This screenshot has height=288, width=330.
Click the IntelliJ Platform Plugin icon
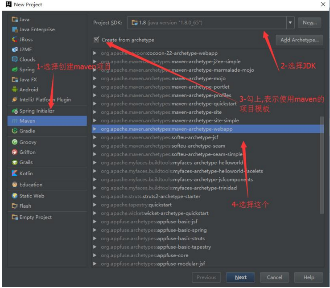[x=15, y=99]
